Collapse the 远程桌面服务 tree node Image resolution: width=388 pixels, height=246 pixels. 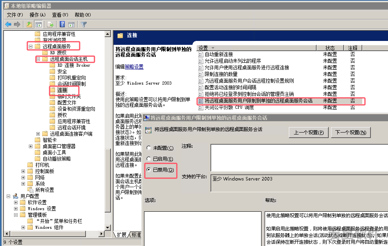tap(30, 47)
